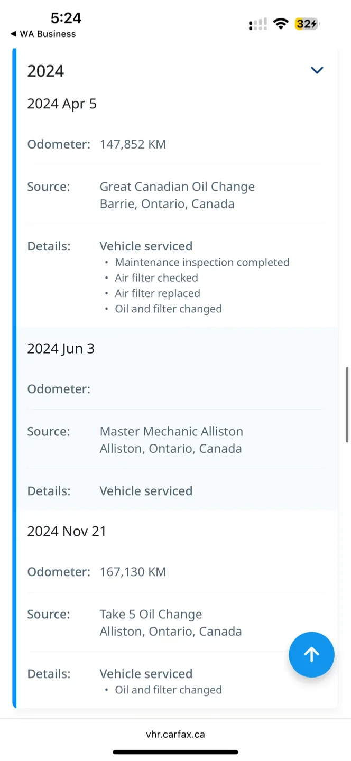
Task: Tap the blue scroll-to-top arrow button
Action: [311, 655]
